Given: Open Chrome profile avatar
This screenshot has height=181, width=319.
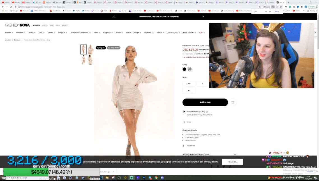Looking at the screenshot, I should [306, 7].
